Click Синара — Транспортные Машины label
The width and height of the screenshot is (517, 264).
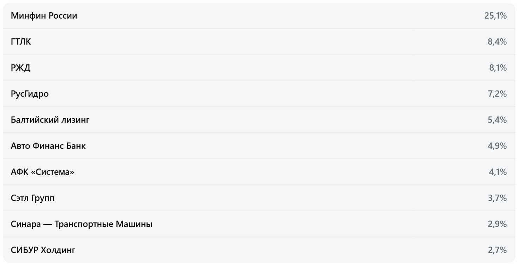82,224
